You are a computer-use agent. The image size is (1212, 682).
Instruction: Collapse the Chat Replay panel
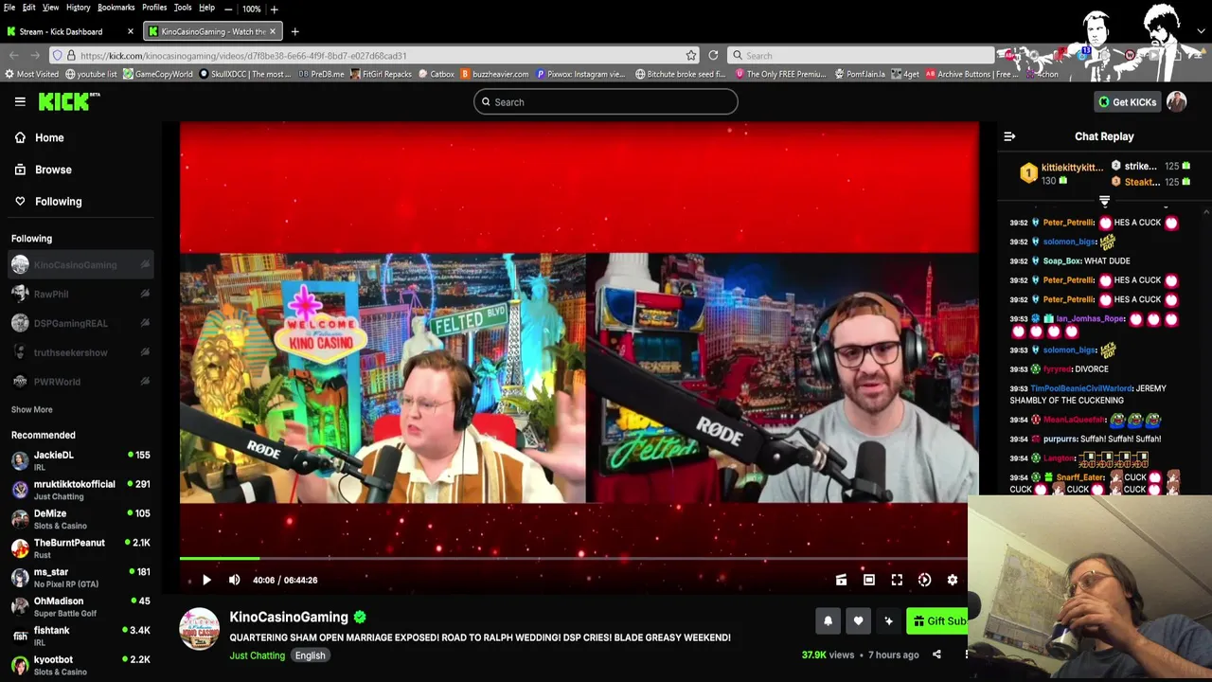click(1009, 136)
